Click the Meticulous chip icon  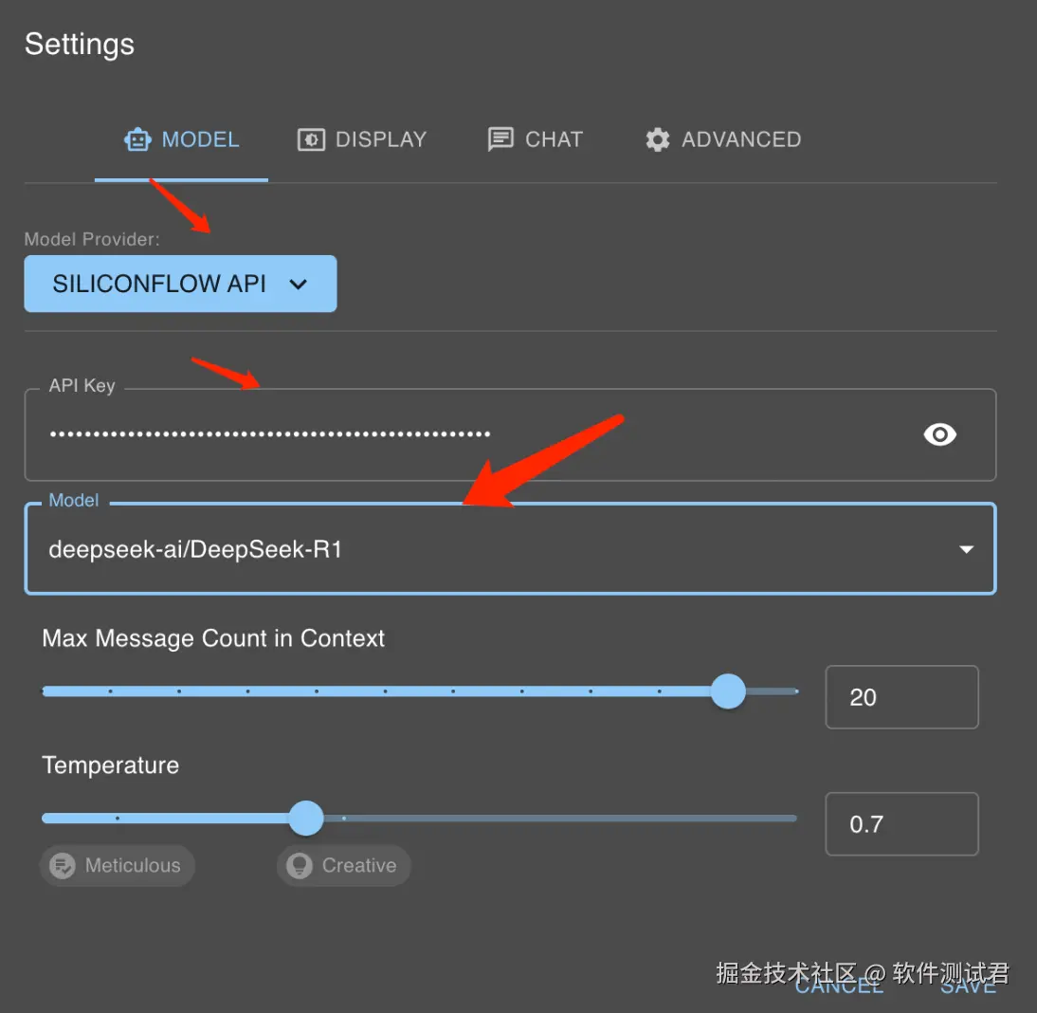[63, 865]
